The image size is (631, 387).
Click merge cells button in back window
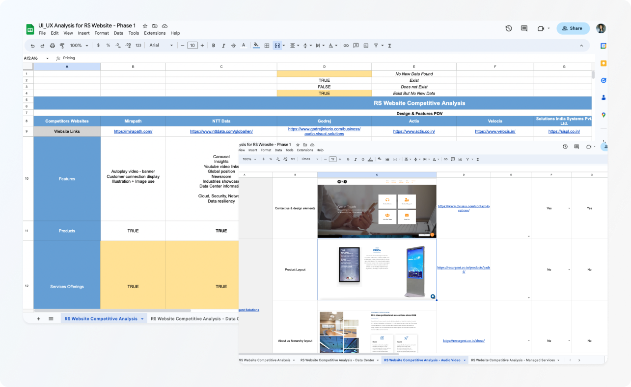pyautogui.click(x=277, y=46)
